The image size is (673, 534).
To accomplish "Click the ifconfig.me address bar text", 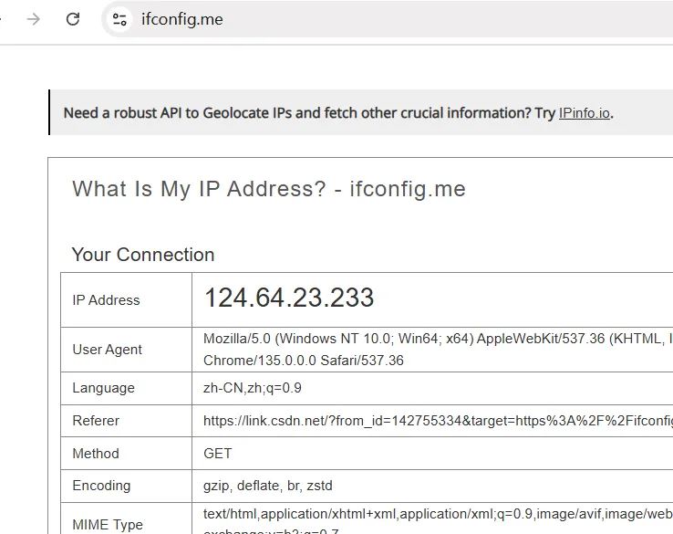I will [x=182, y=19].
